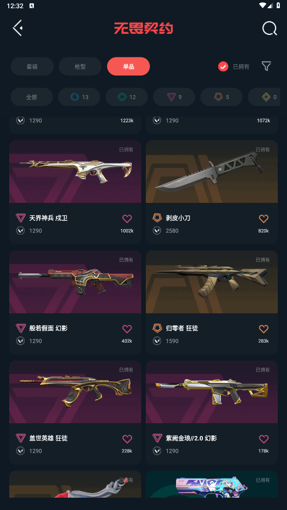The image size is (287, 510).
Task: Filter by orange pentagon tier with 5
Action: (x=221, y=97)
